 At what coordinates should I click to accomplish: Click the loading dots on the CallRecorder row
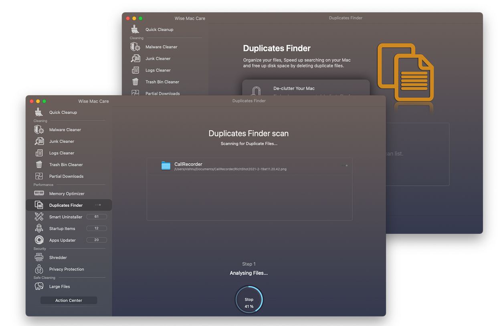344,165
